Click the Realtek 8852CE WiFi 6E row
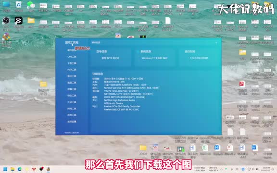This screenshot has width=277, height=173. click(122, 110)
